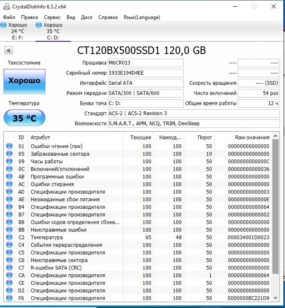Click the status circle for Temperature row C2
The height and width of the screenshot is (308, 285).
click(9, 237)
